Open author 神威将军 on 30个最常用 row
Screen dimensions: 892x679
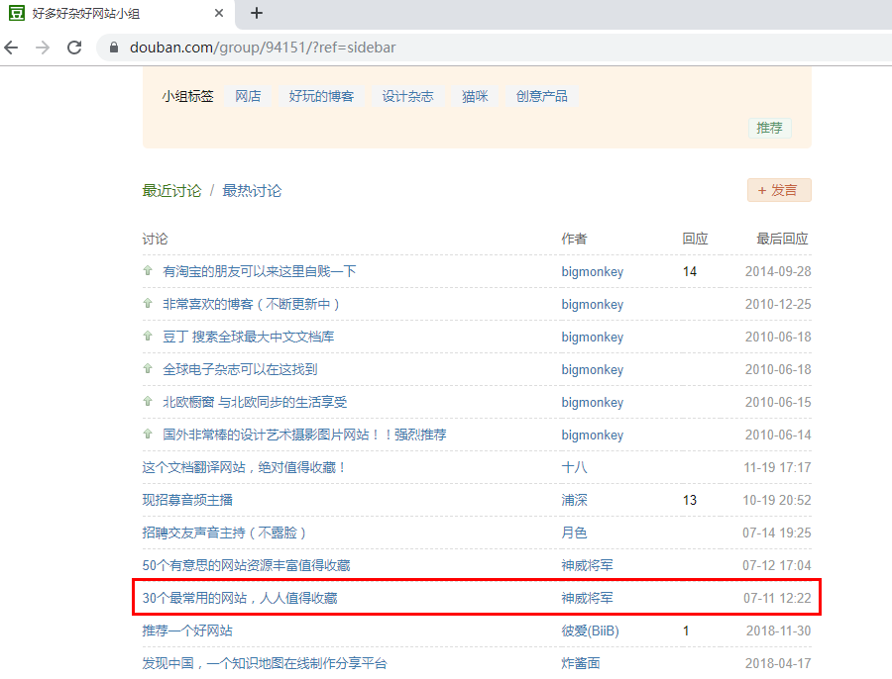click(x=587, y=598)
